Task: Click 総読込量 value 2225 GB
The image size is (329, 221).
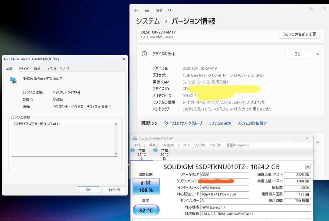Action: pyautogui.click(x=297, y=175)
